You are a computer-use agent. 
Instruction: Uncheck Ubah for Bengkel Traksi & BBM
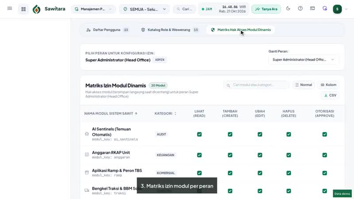260,191
